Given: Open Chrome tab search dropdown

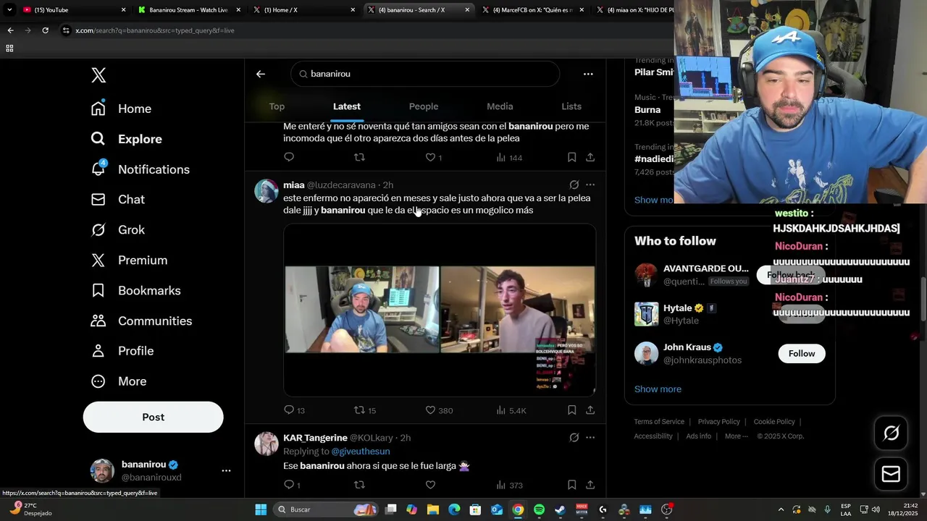Looking at the screenshot, I should [9, 10].
